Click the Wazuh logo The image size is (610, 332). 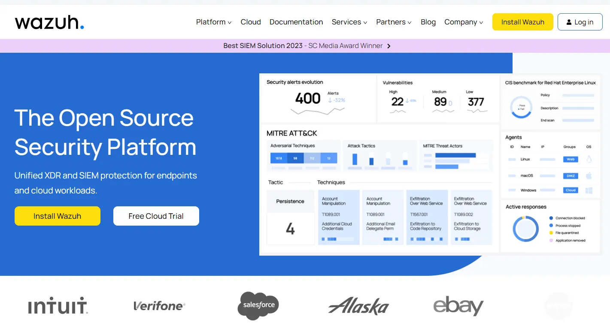pyautogui.click(x=49, y=22)
